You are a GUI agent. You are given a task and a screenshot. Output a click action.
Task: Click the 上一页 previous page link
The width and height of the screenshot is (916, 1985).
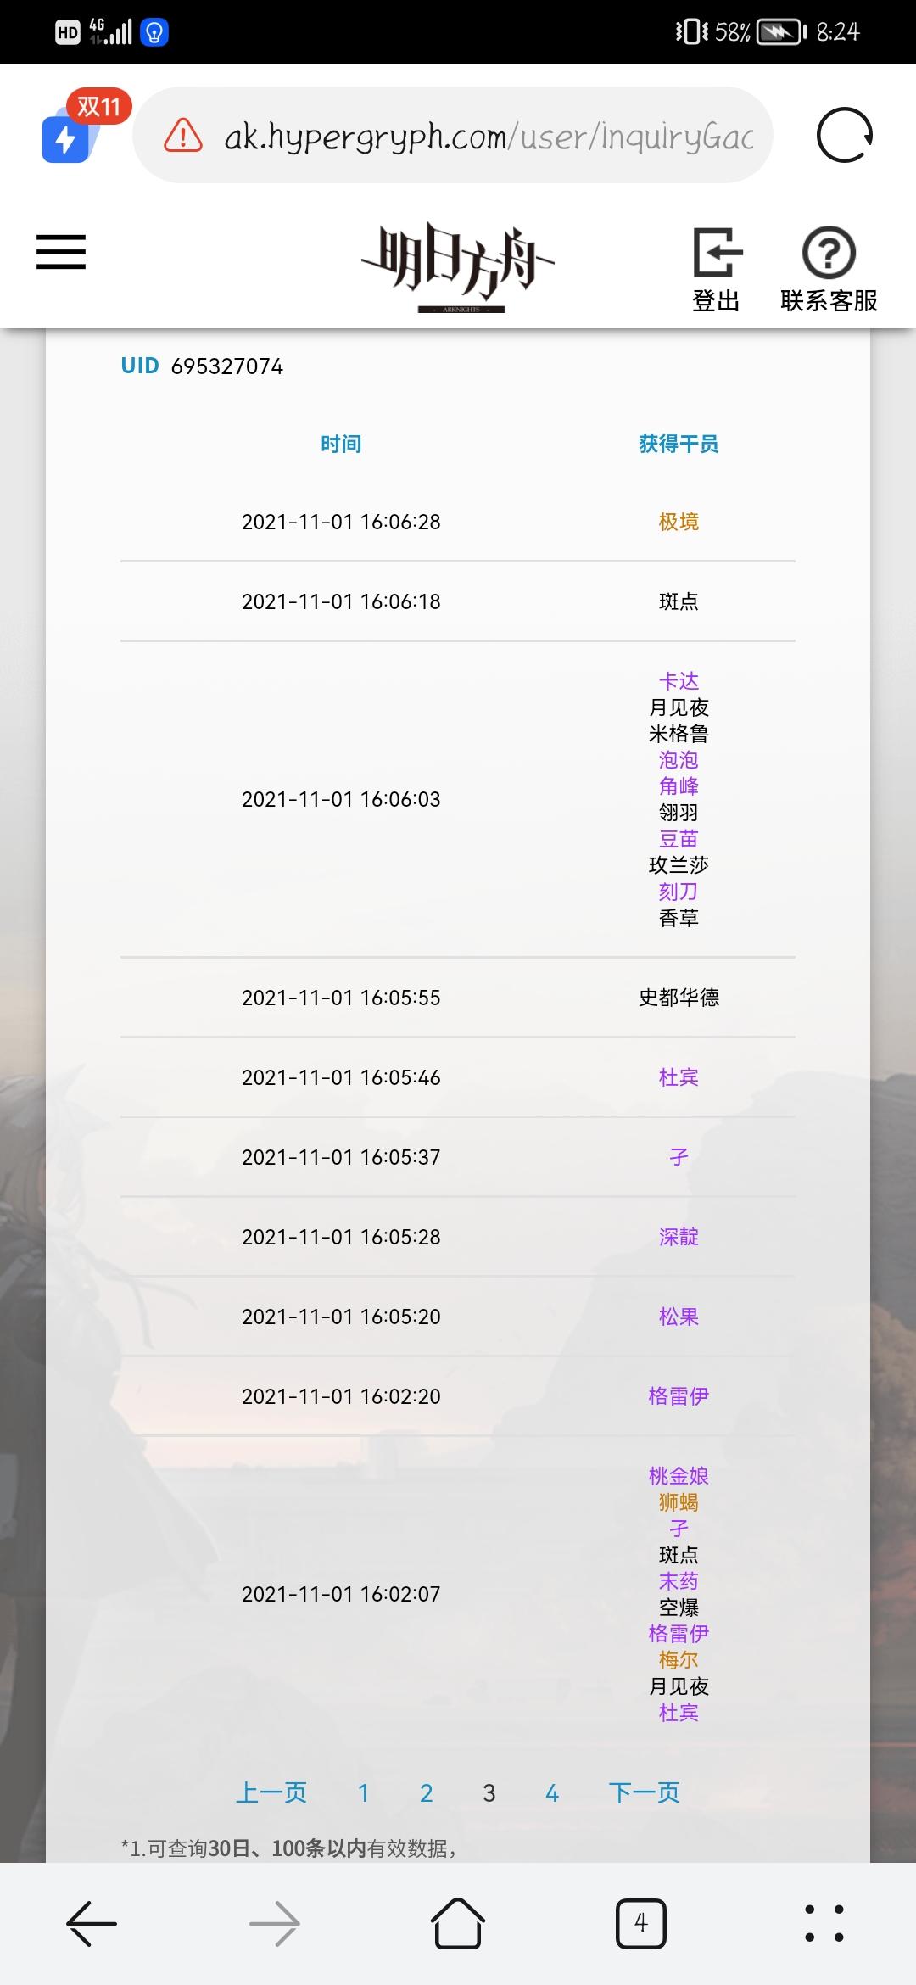[x=271, y=1792]
